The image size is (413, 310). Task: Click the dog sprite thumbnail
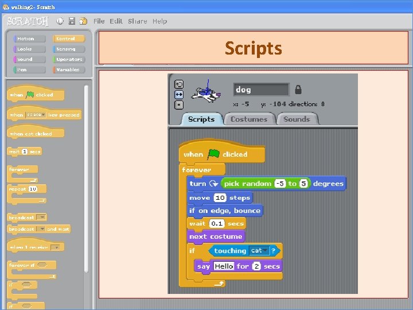[x=206, y=92]
